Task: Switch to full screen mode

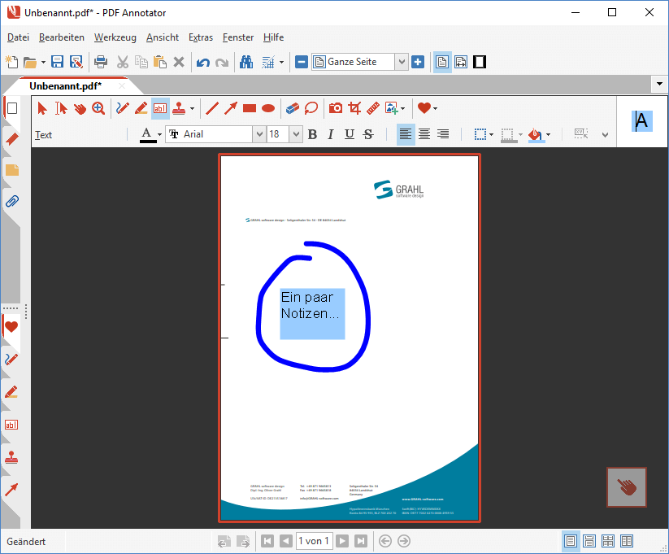Action: coord(480,62)
